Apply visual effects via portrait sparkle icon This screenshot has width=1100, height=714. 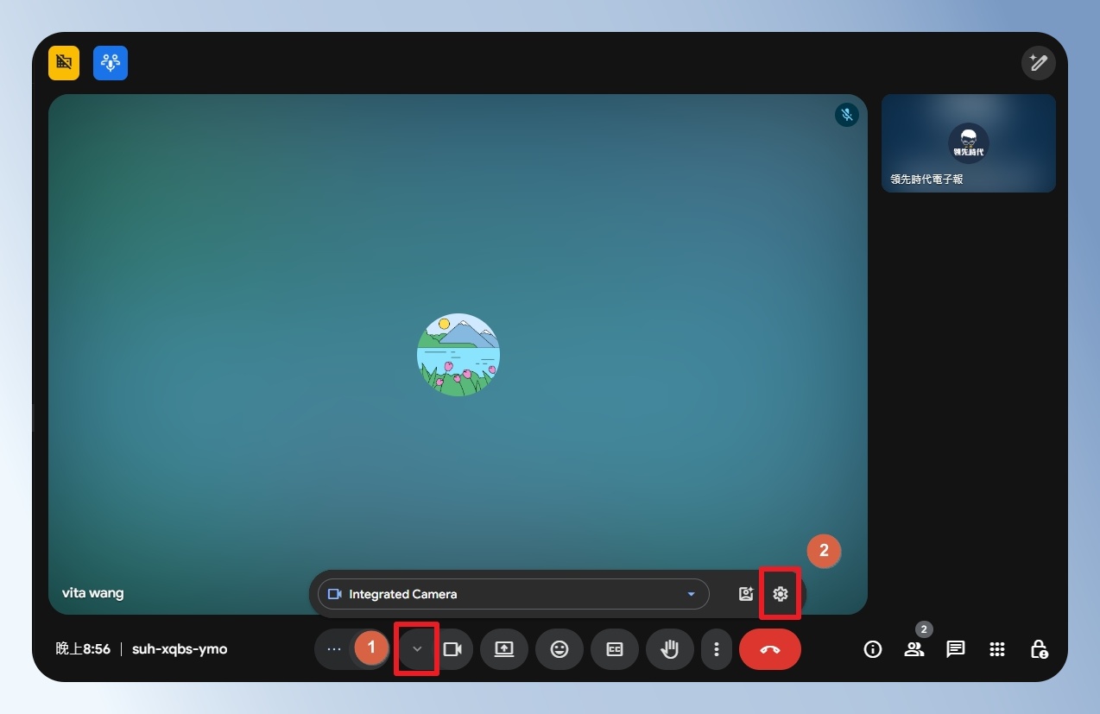(746, 594)
